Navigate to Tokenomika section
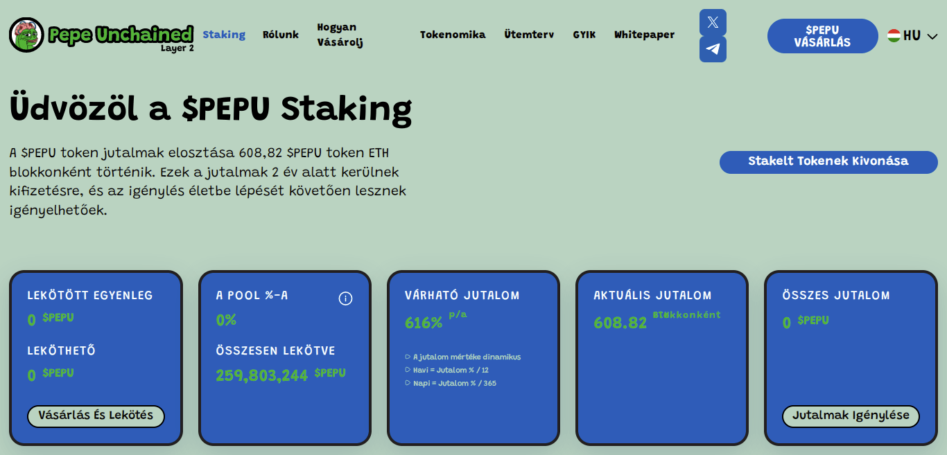Image resolution: width=947 pixels, height=455 pixels. click(x=453, y=35)
